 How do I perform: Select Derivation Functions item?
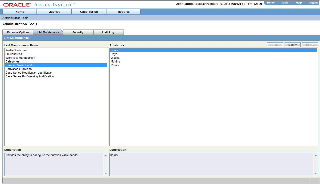point(56,69)
